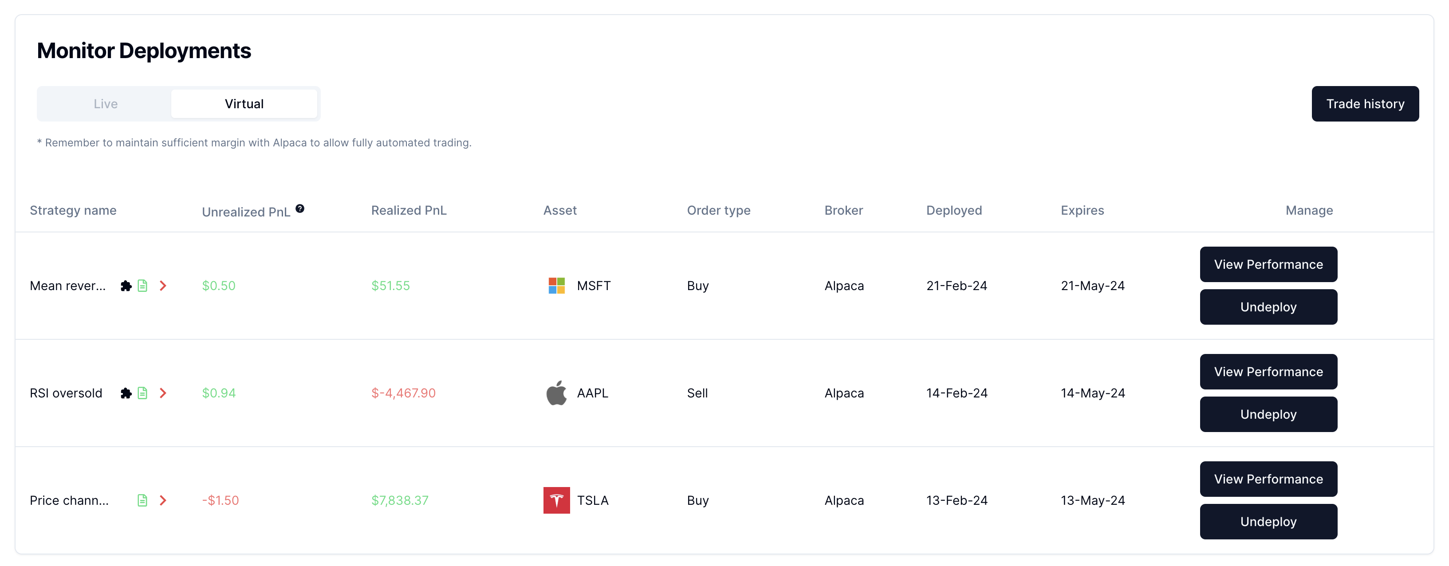1449x566 pixels.
Task: Expand the Price channel row with the red chevron
Action: pos(163,500)
